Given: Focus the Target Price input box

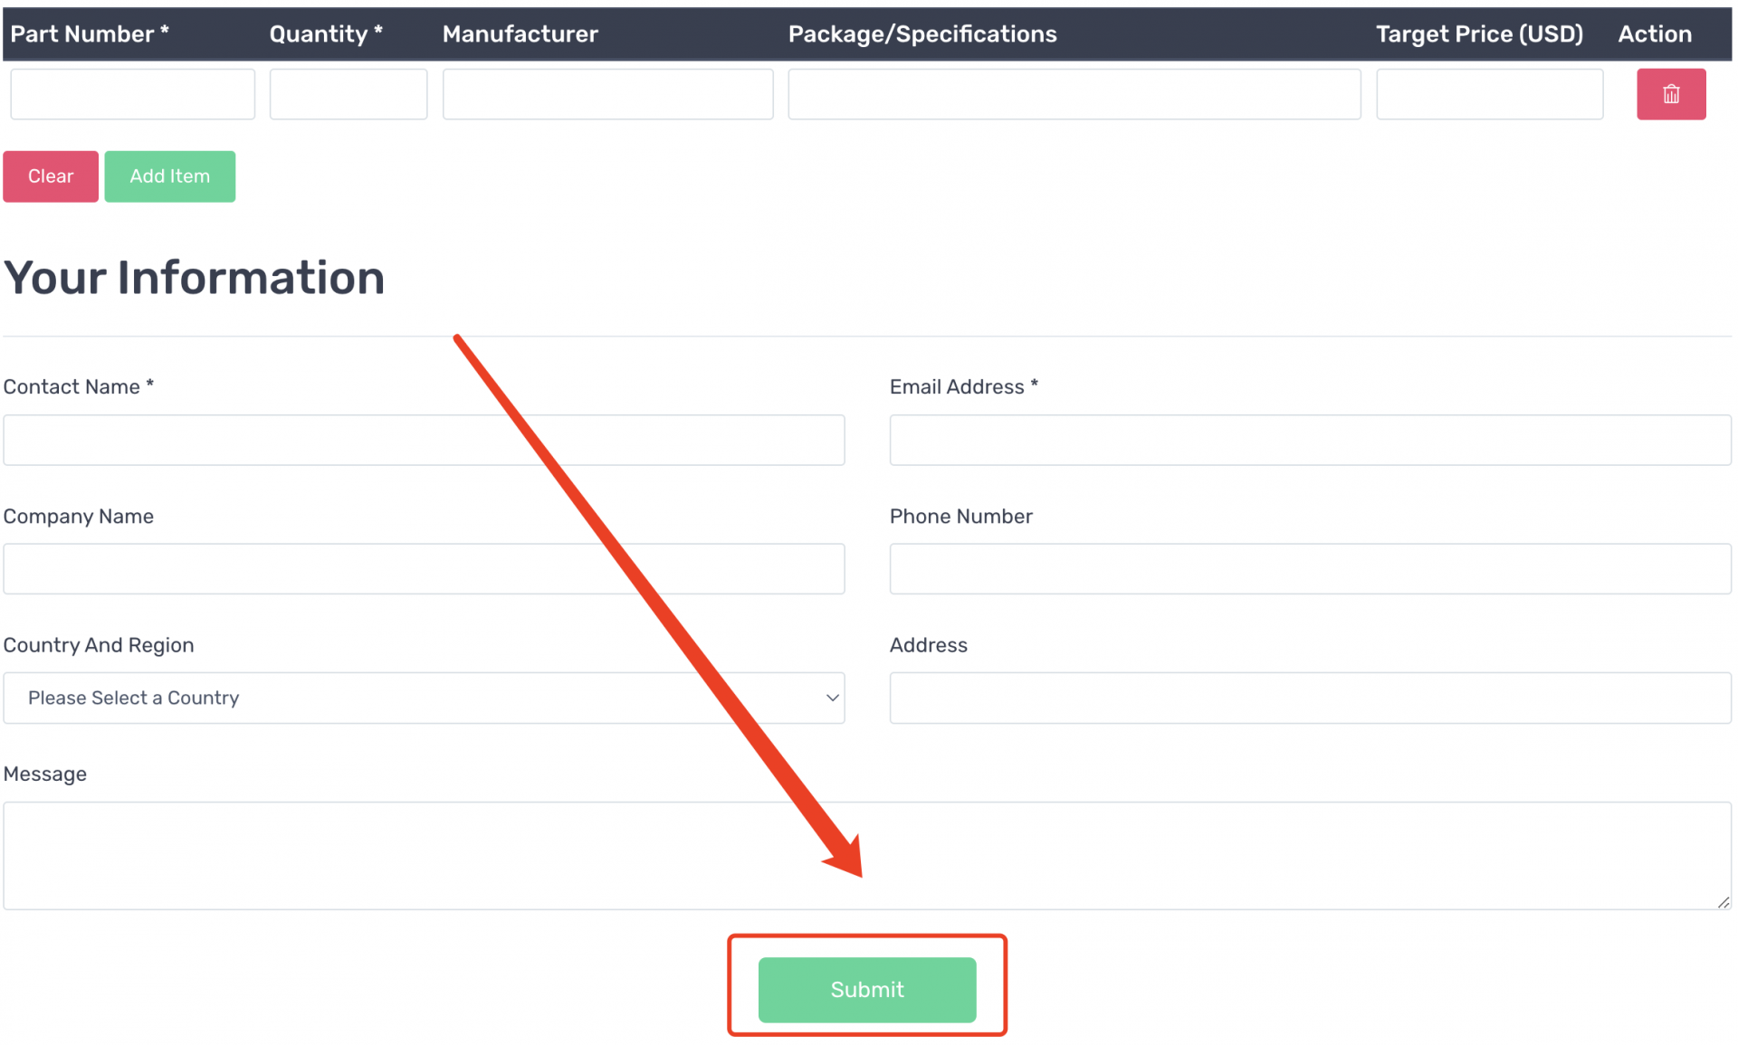Looking at the screenshot, I should click(1489, 94).
